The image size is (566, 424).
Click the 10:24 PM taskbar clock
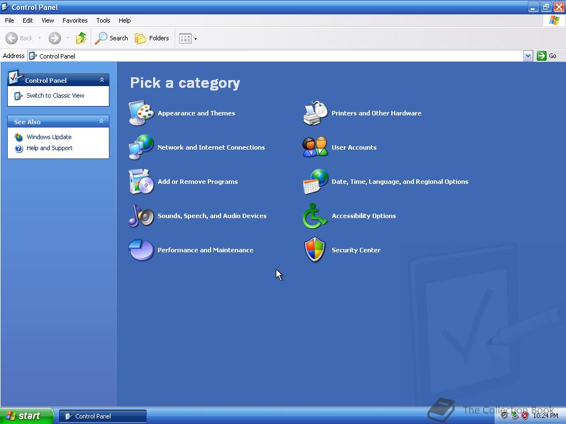[x=546, y=416]
